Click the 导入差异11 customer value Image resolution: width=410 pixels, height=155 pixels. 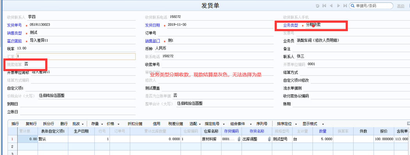[39, 41]
